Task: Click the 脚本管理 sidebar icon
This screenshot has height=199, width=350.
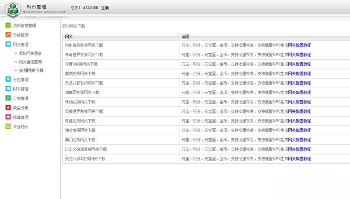Action: tap(8, 89)
